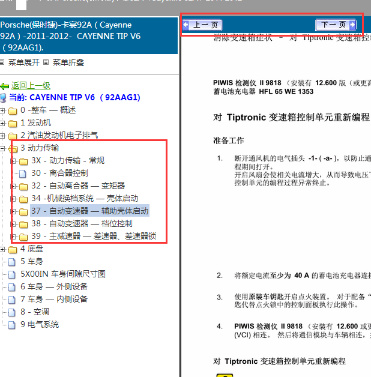The width and height of the screenshot is (371, 377).
Task: Go to previous page with 上一页 button
Action: (x=202, y=25)
